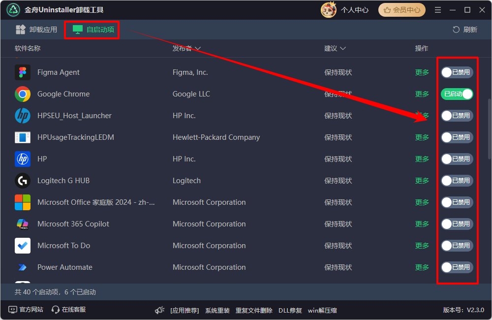Disable Google Chrome startup toggle
The width and height of the screenshot is (492, 320).
pos(457,94)
